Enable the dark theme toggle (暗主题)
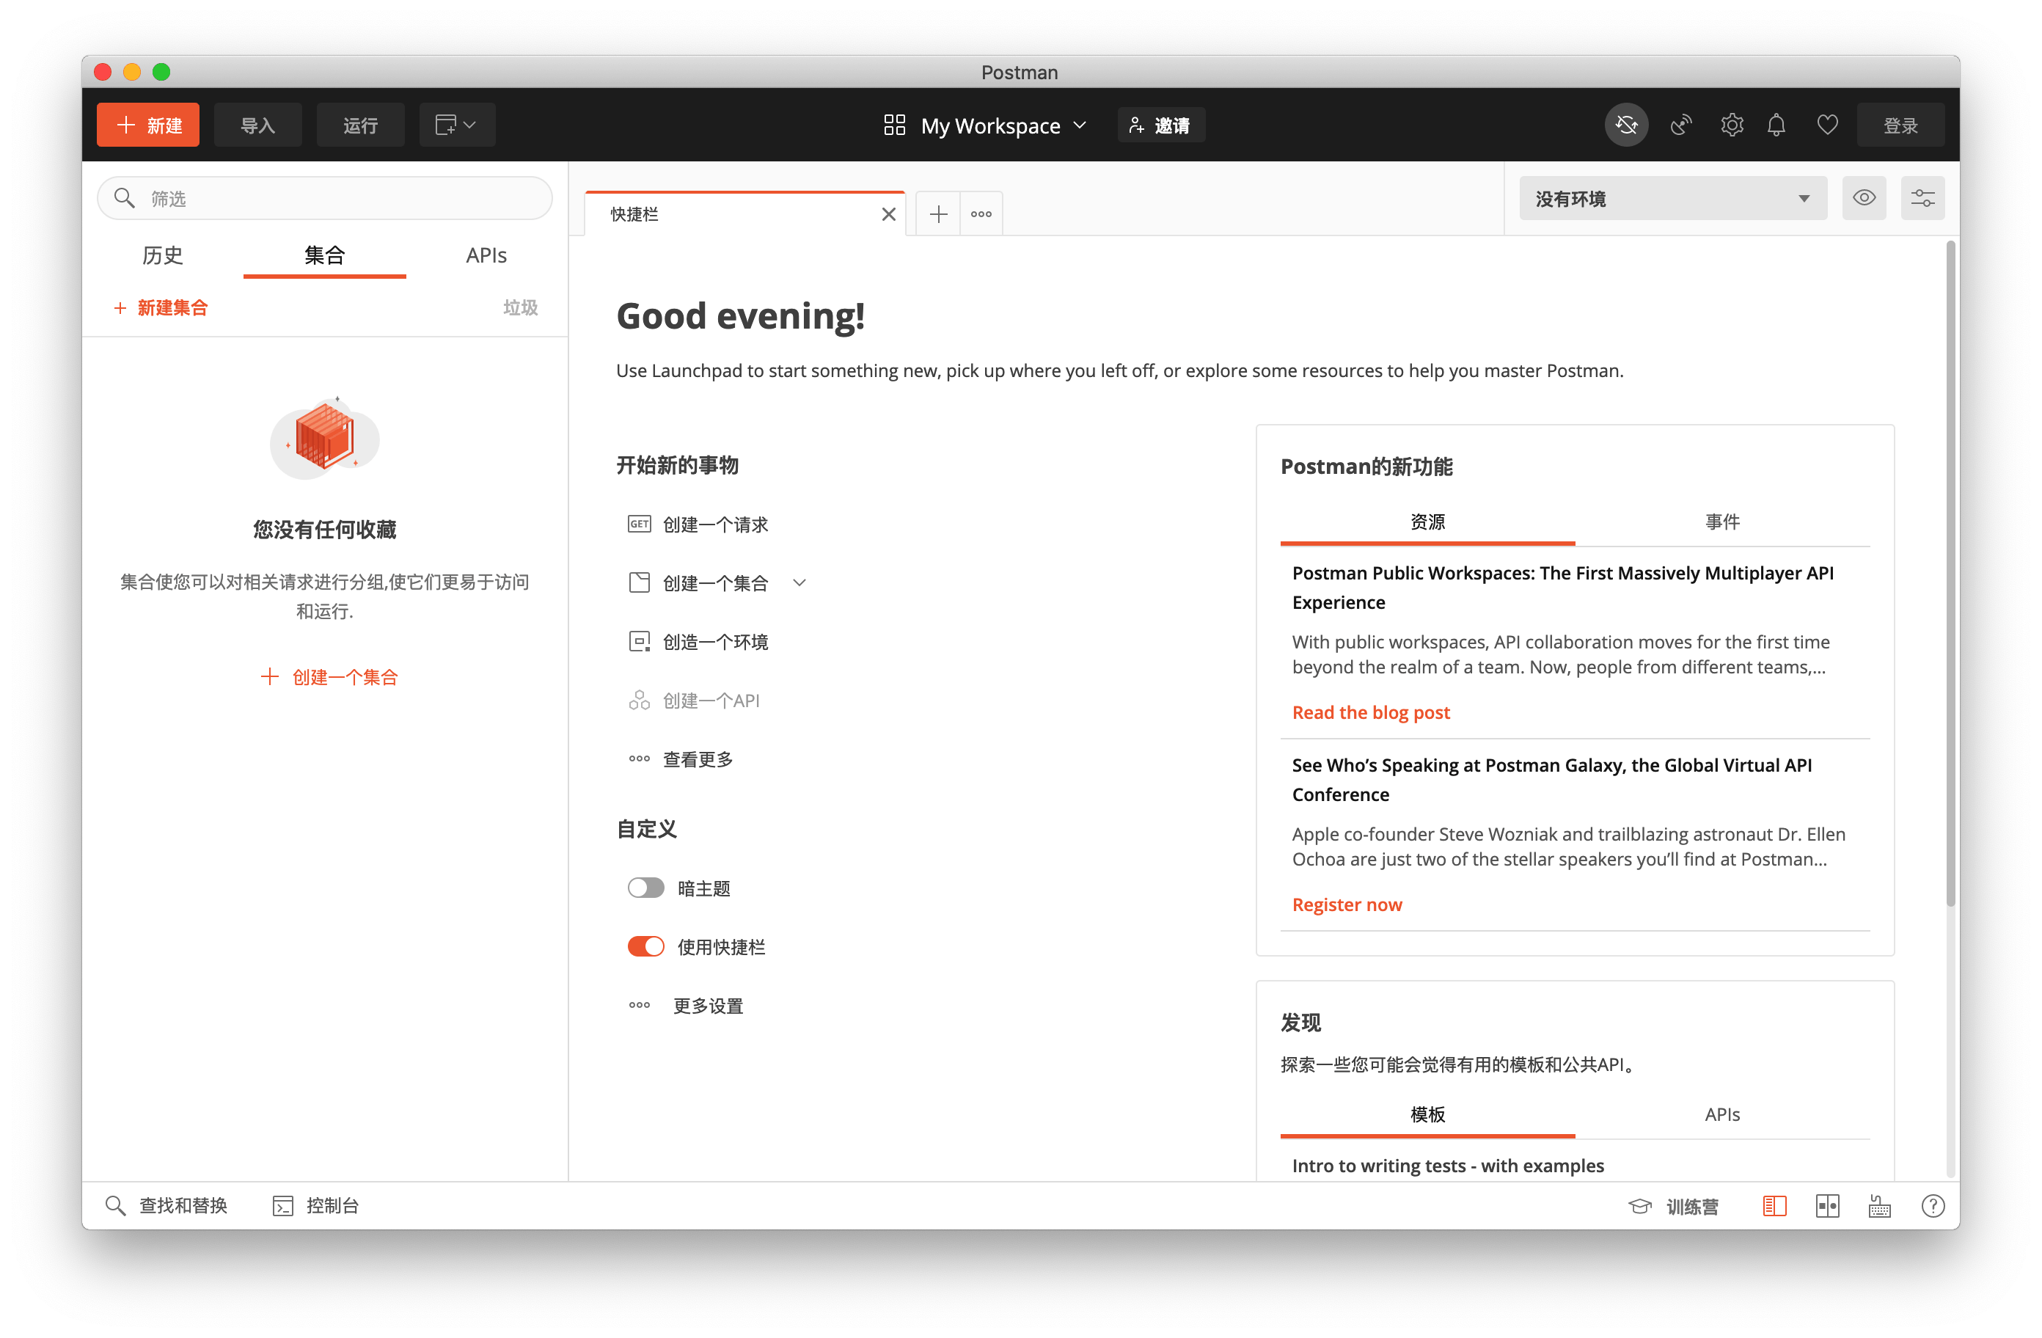The image size is (2042, 1338). coord(645,888)
